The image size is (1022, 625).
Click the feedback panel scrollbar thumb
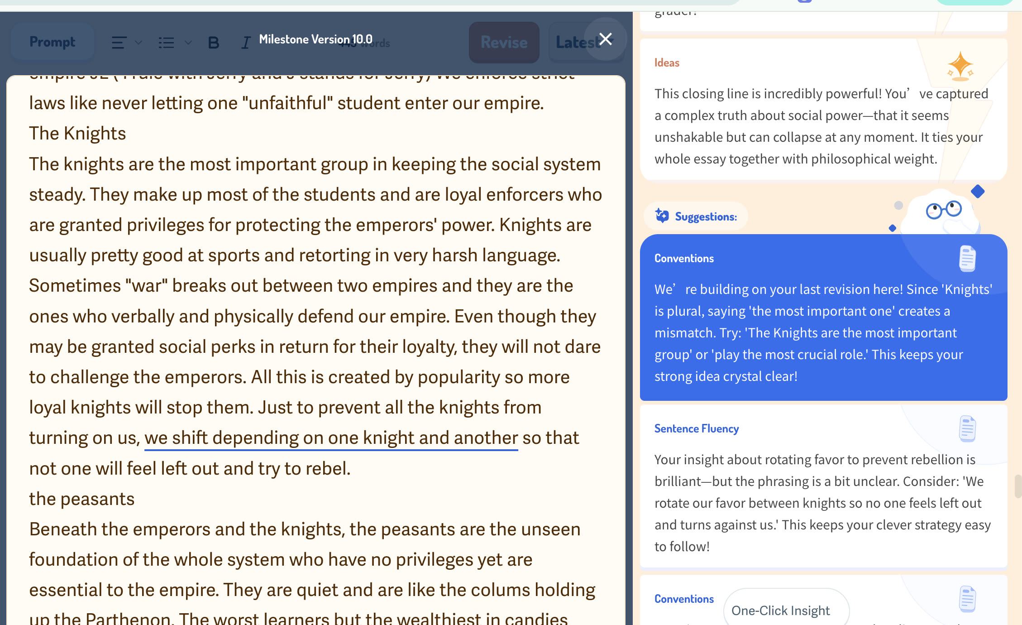1018,486
